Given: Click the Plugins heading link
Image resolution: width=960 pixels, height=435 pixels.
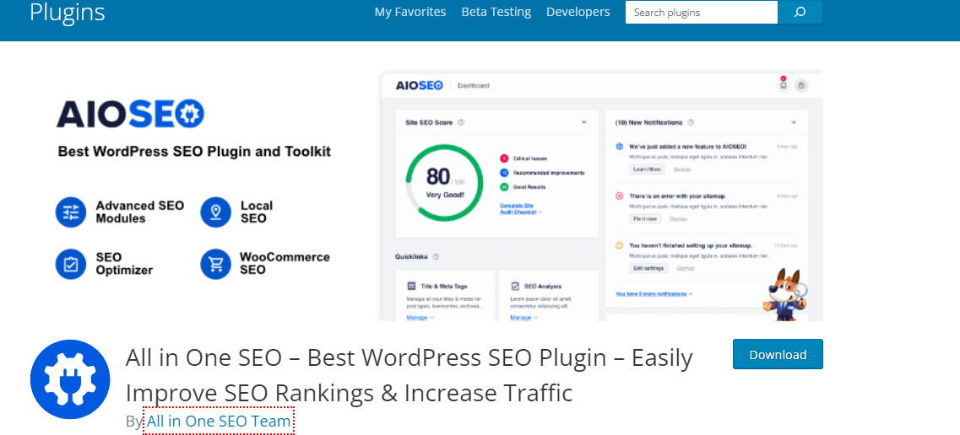Looking at the screenshot, I should click(68, 12).
